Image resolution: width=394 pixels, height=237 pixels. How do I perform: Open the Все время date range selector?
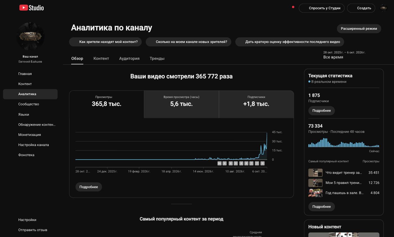(x=344, y=55)
